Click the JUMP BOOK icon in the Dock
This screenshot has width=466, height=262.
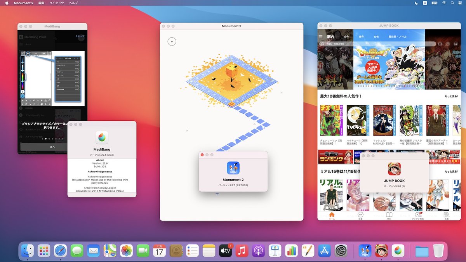point(381,251)
